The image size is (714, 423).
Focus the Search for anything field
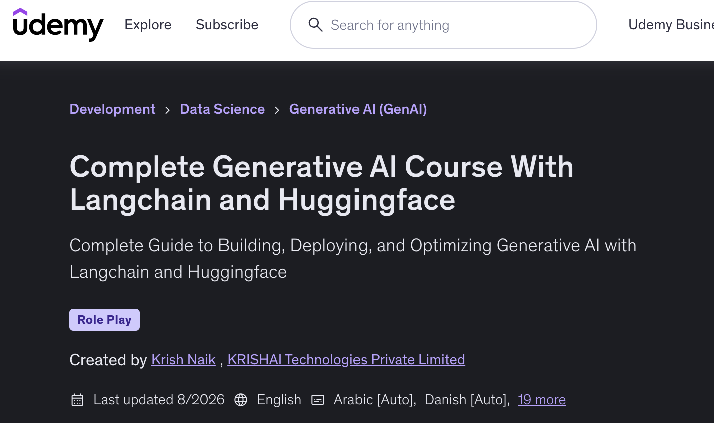[444, 25]
